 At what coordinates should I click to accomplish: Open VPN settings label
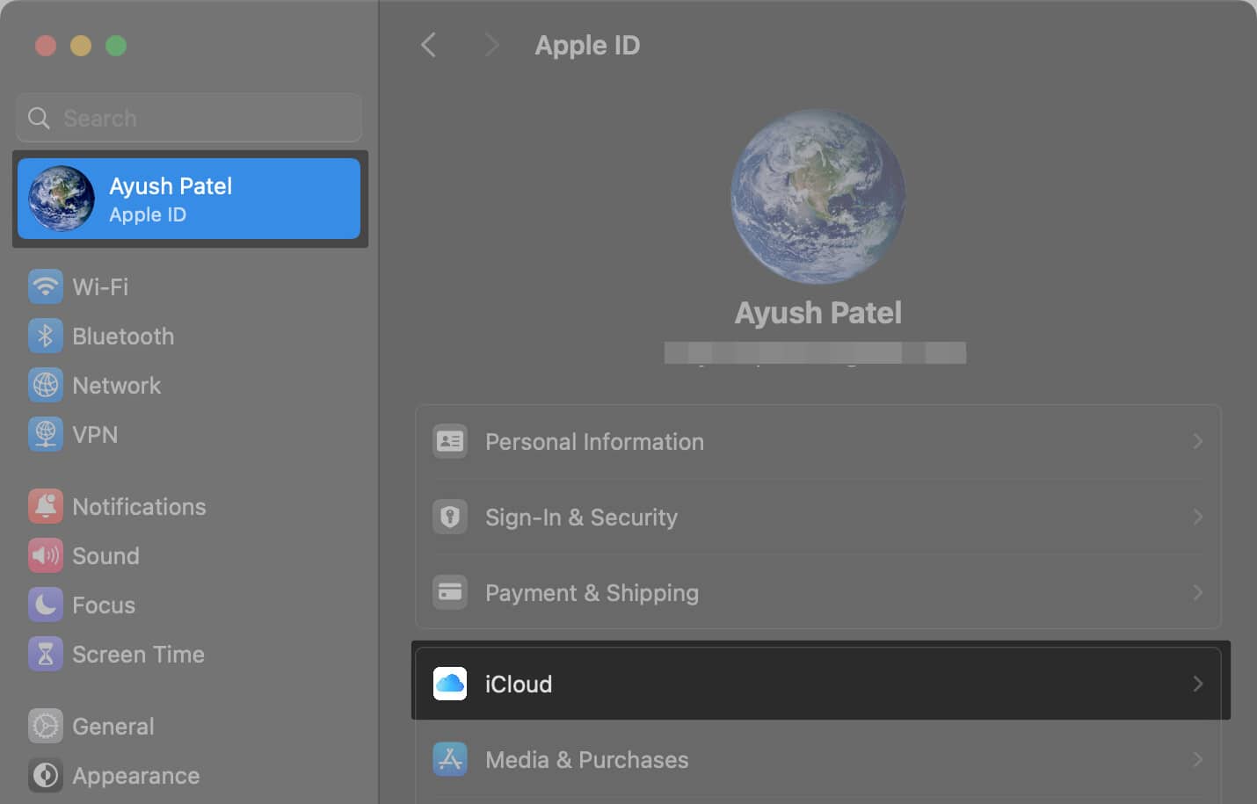click(95, 434)
